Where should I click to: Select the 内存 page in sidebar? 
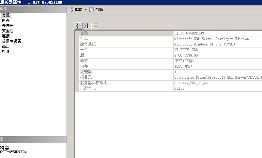6,20
